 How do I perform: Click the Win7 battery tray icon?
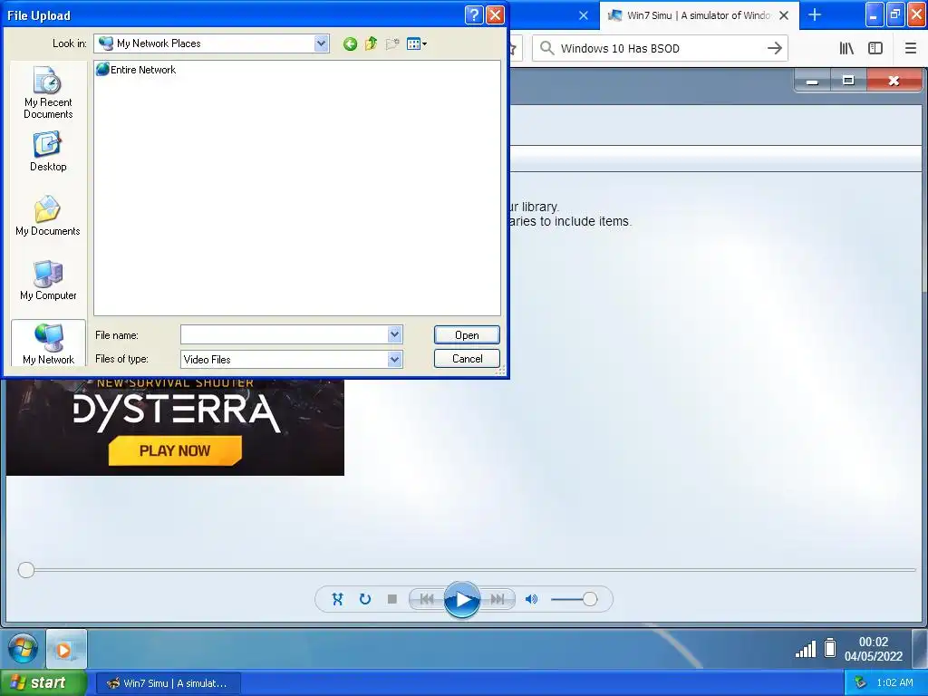click(x=830, y=648)
